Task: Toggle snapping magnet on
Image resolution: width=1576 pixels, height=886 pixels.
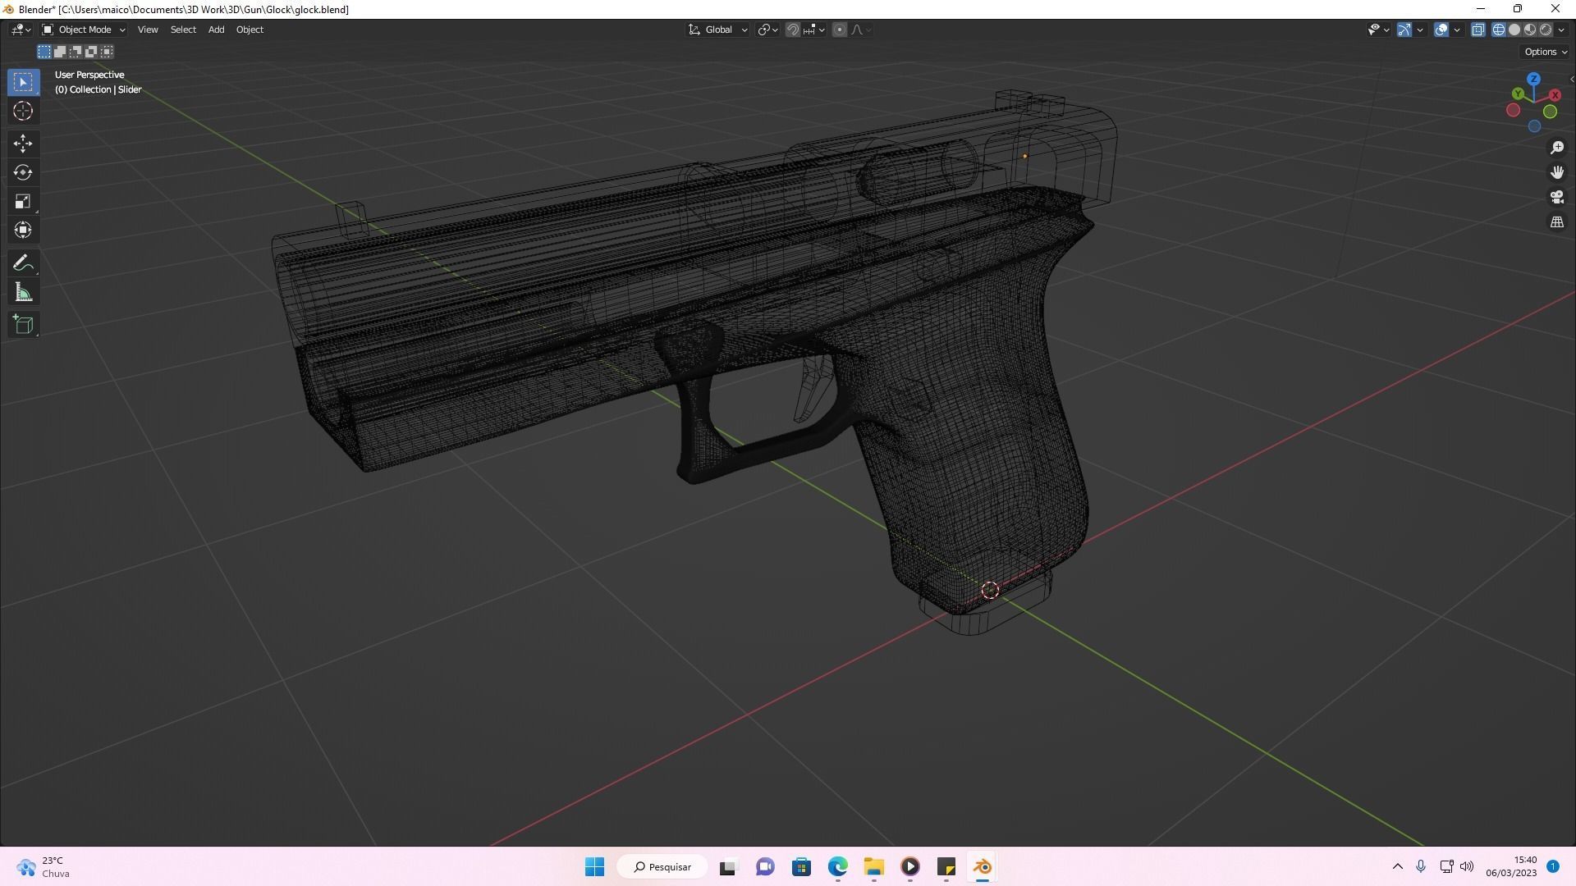Action: coord(791,29)
